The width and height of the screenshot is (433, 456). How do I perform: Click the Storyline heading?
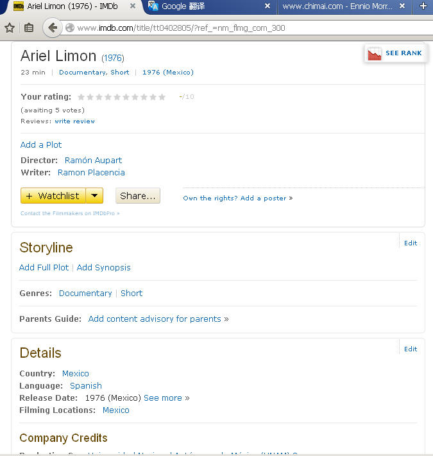(46, 247)
